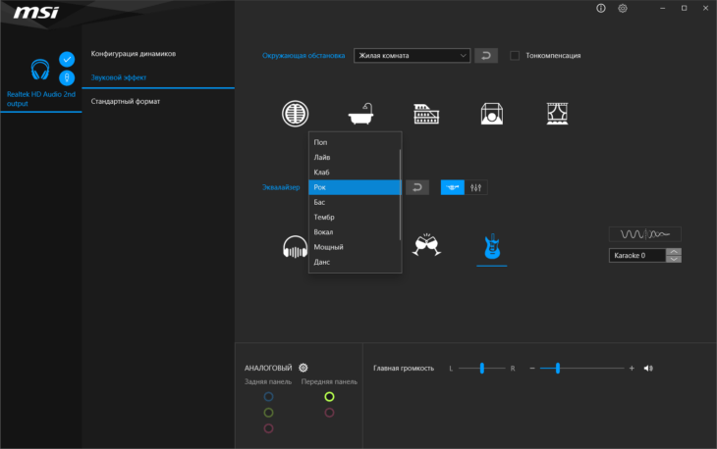This screenshot has width=717, height=449.
Task: Click the pink front panel jack
Action: point(329,413)
